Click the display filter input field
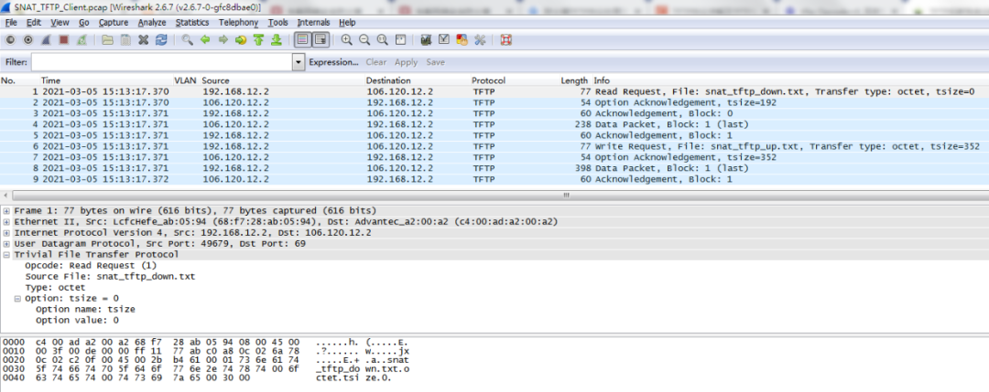989x392 pixels. [x=162, y=62]
